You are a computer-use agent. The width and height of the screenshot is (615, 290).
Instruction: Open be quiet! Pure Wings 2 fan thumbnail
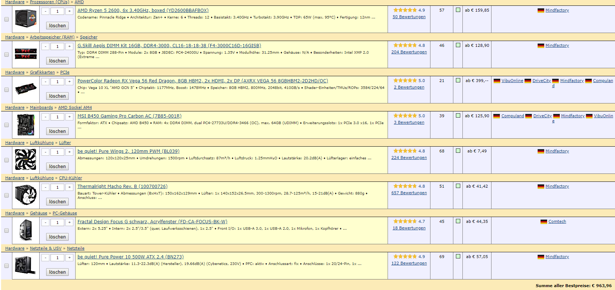point(26,160)
